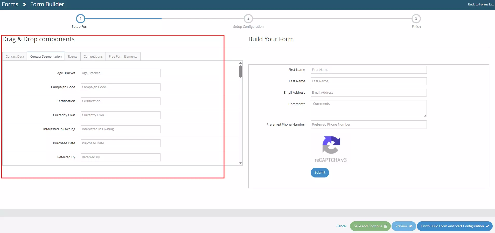The image size is (495, 233).
Task: Click the Age Bracket input field
Action: tap(121, 73)
